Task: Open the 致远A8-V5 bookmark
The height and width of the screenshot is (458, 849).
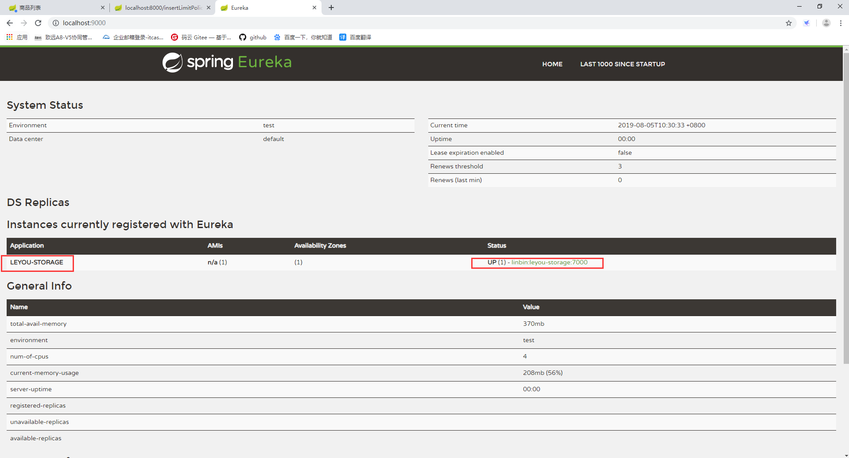Action: pyautogui.click(x=63, y=38)
